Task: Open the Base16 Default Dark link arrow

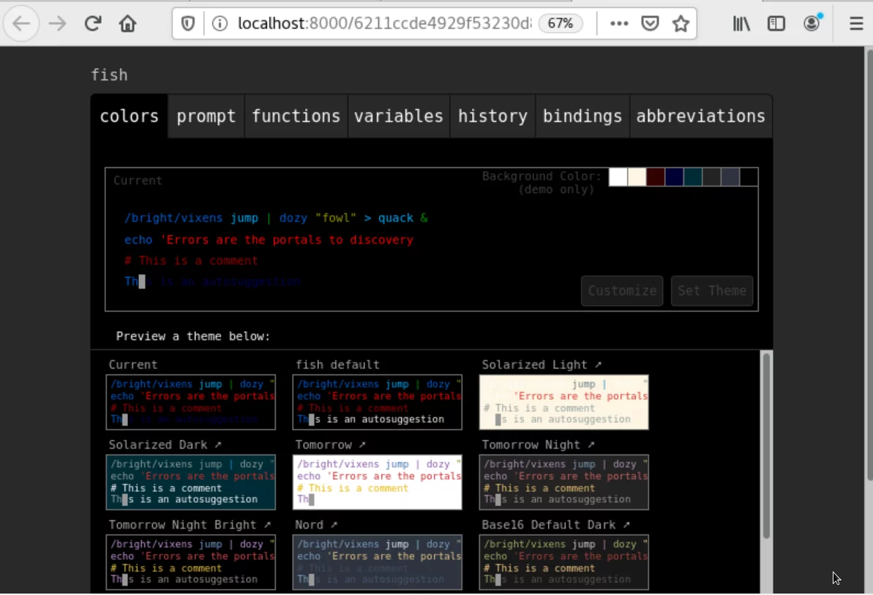Action: click(626, 524)
